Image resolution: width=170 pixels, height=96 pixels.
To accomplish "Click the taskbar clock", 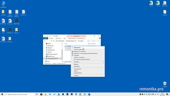I will tap(162, 94).
